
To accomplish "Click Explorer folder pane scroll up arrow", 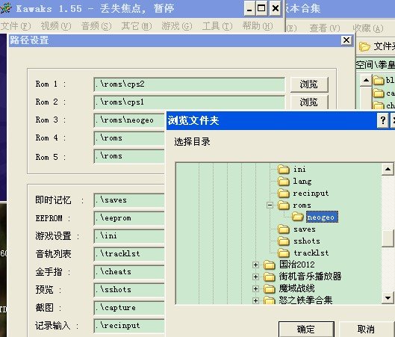I will 366,81.
